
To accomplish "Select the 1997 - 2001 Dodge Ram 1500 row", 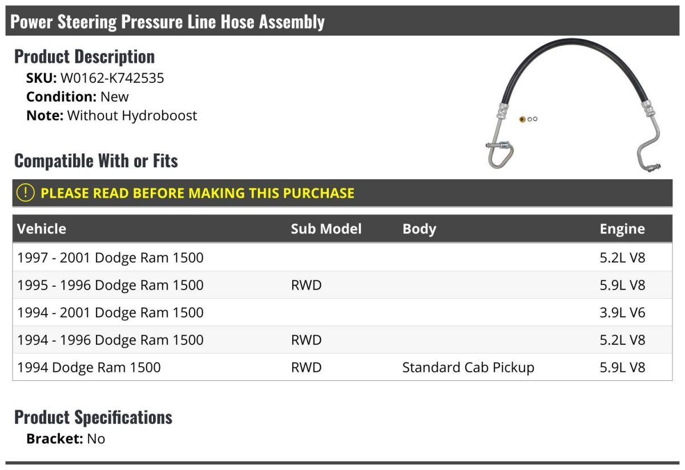I will 342,258.
